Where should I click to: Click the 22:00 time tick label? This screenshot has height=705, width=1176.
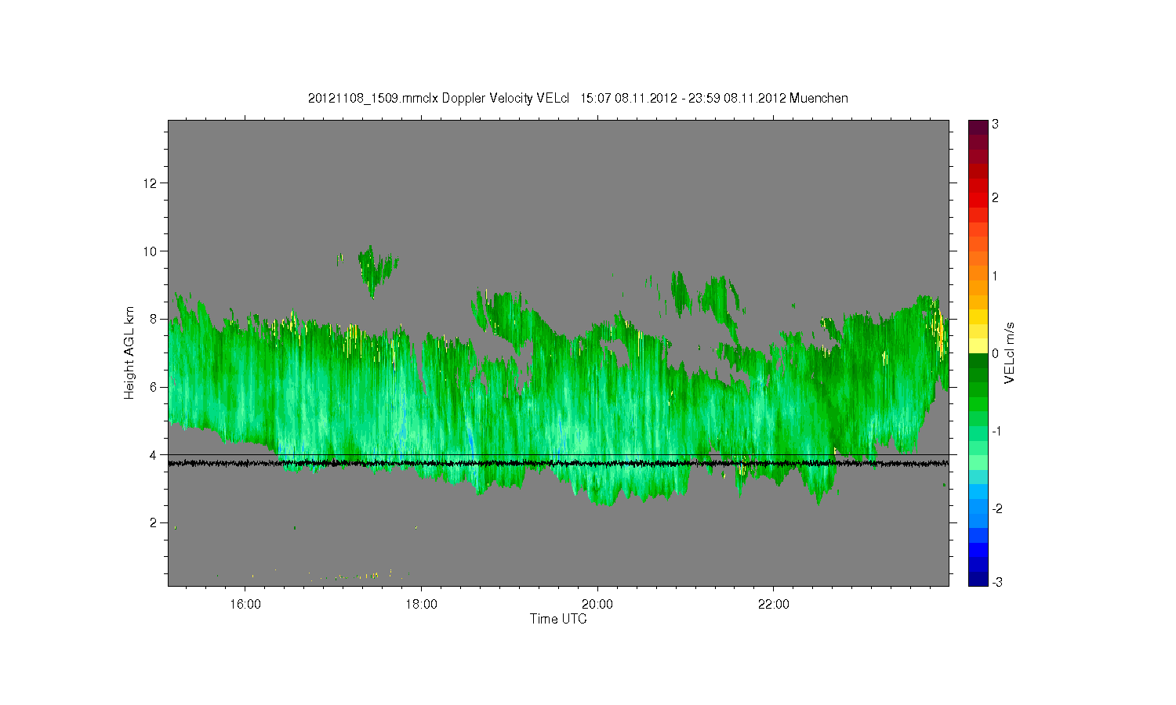point(775,604)
